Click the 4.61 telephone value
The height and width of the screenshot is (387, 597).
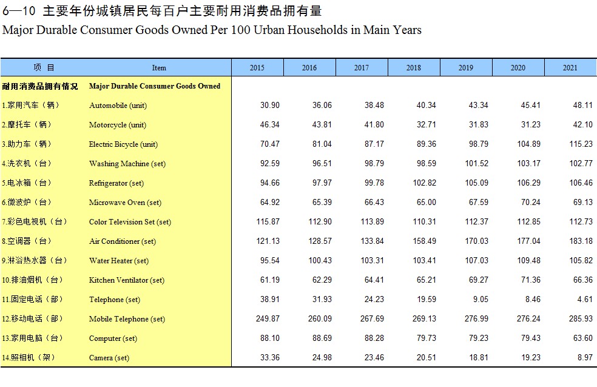coord(585,299)
